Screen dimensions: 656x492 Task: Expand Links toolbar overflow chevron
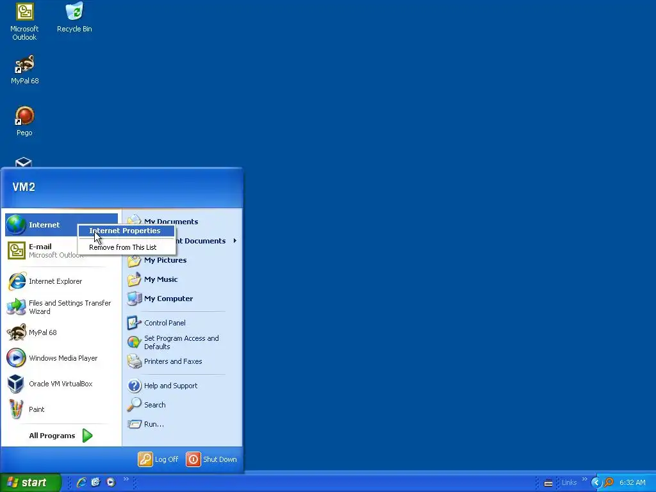pyautogui.click(x=584, y=479)
